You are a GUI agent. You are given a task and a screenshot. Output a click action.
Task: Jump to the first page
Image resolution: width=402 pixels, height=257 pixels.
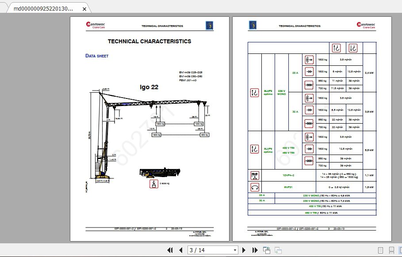point(170,250)
